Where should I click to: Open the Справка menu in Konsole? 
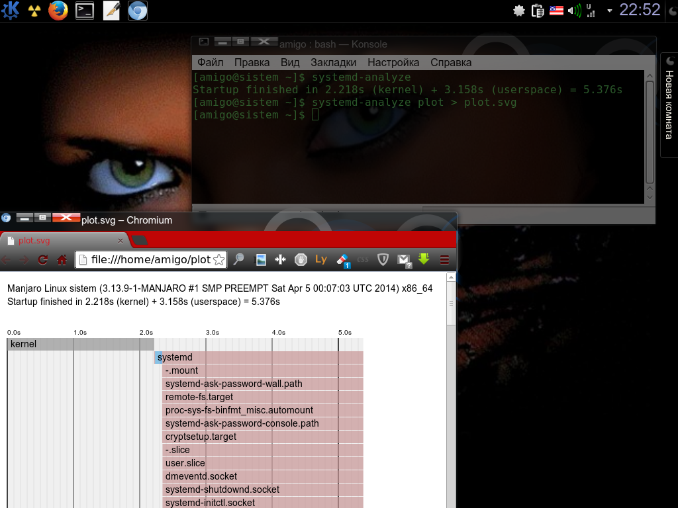(450, 62)
